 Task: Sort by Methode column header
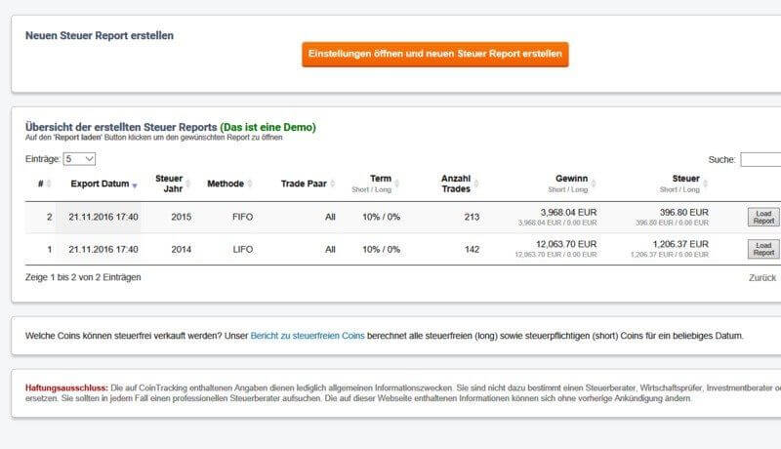coord(229,184)
